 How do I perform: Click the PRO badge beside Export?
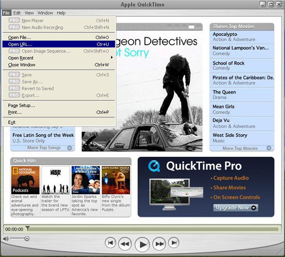tap(14, 95)
